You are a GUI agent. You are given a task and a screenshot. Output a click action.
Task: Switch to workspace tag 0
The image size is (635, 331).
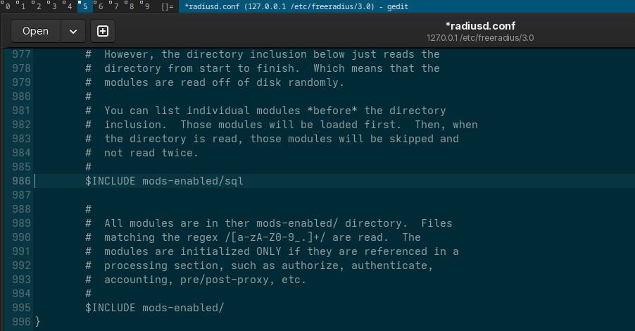pos(7,6)
